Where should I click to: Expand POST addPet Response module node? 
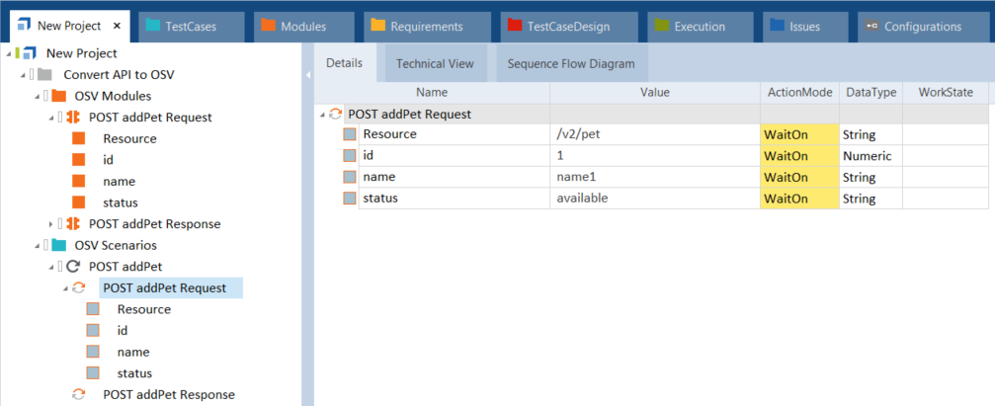(x=51, y=224)
